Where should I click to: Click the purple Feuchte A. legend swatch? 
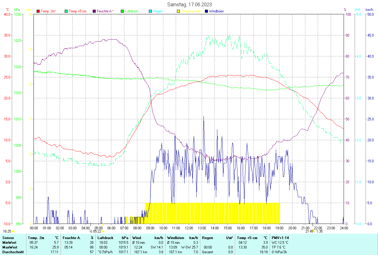pos(94,11)
